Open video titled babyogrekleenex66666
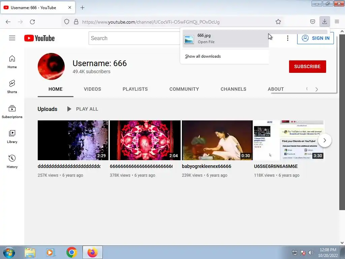The image size is (345, 259). tap(207, 166)
